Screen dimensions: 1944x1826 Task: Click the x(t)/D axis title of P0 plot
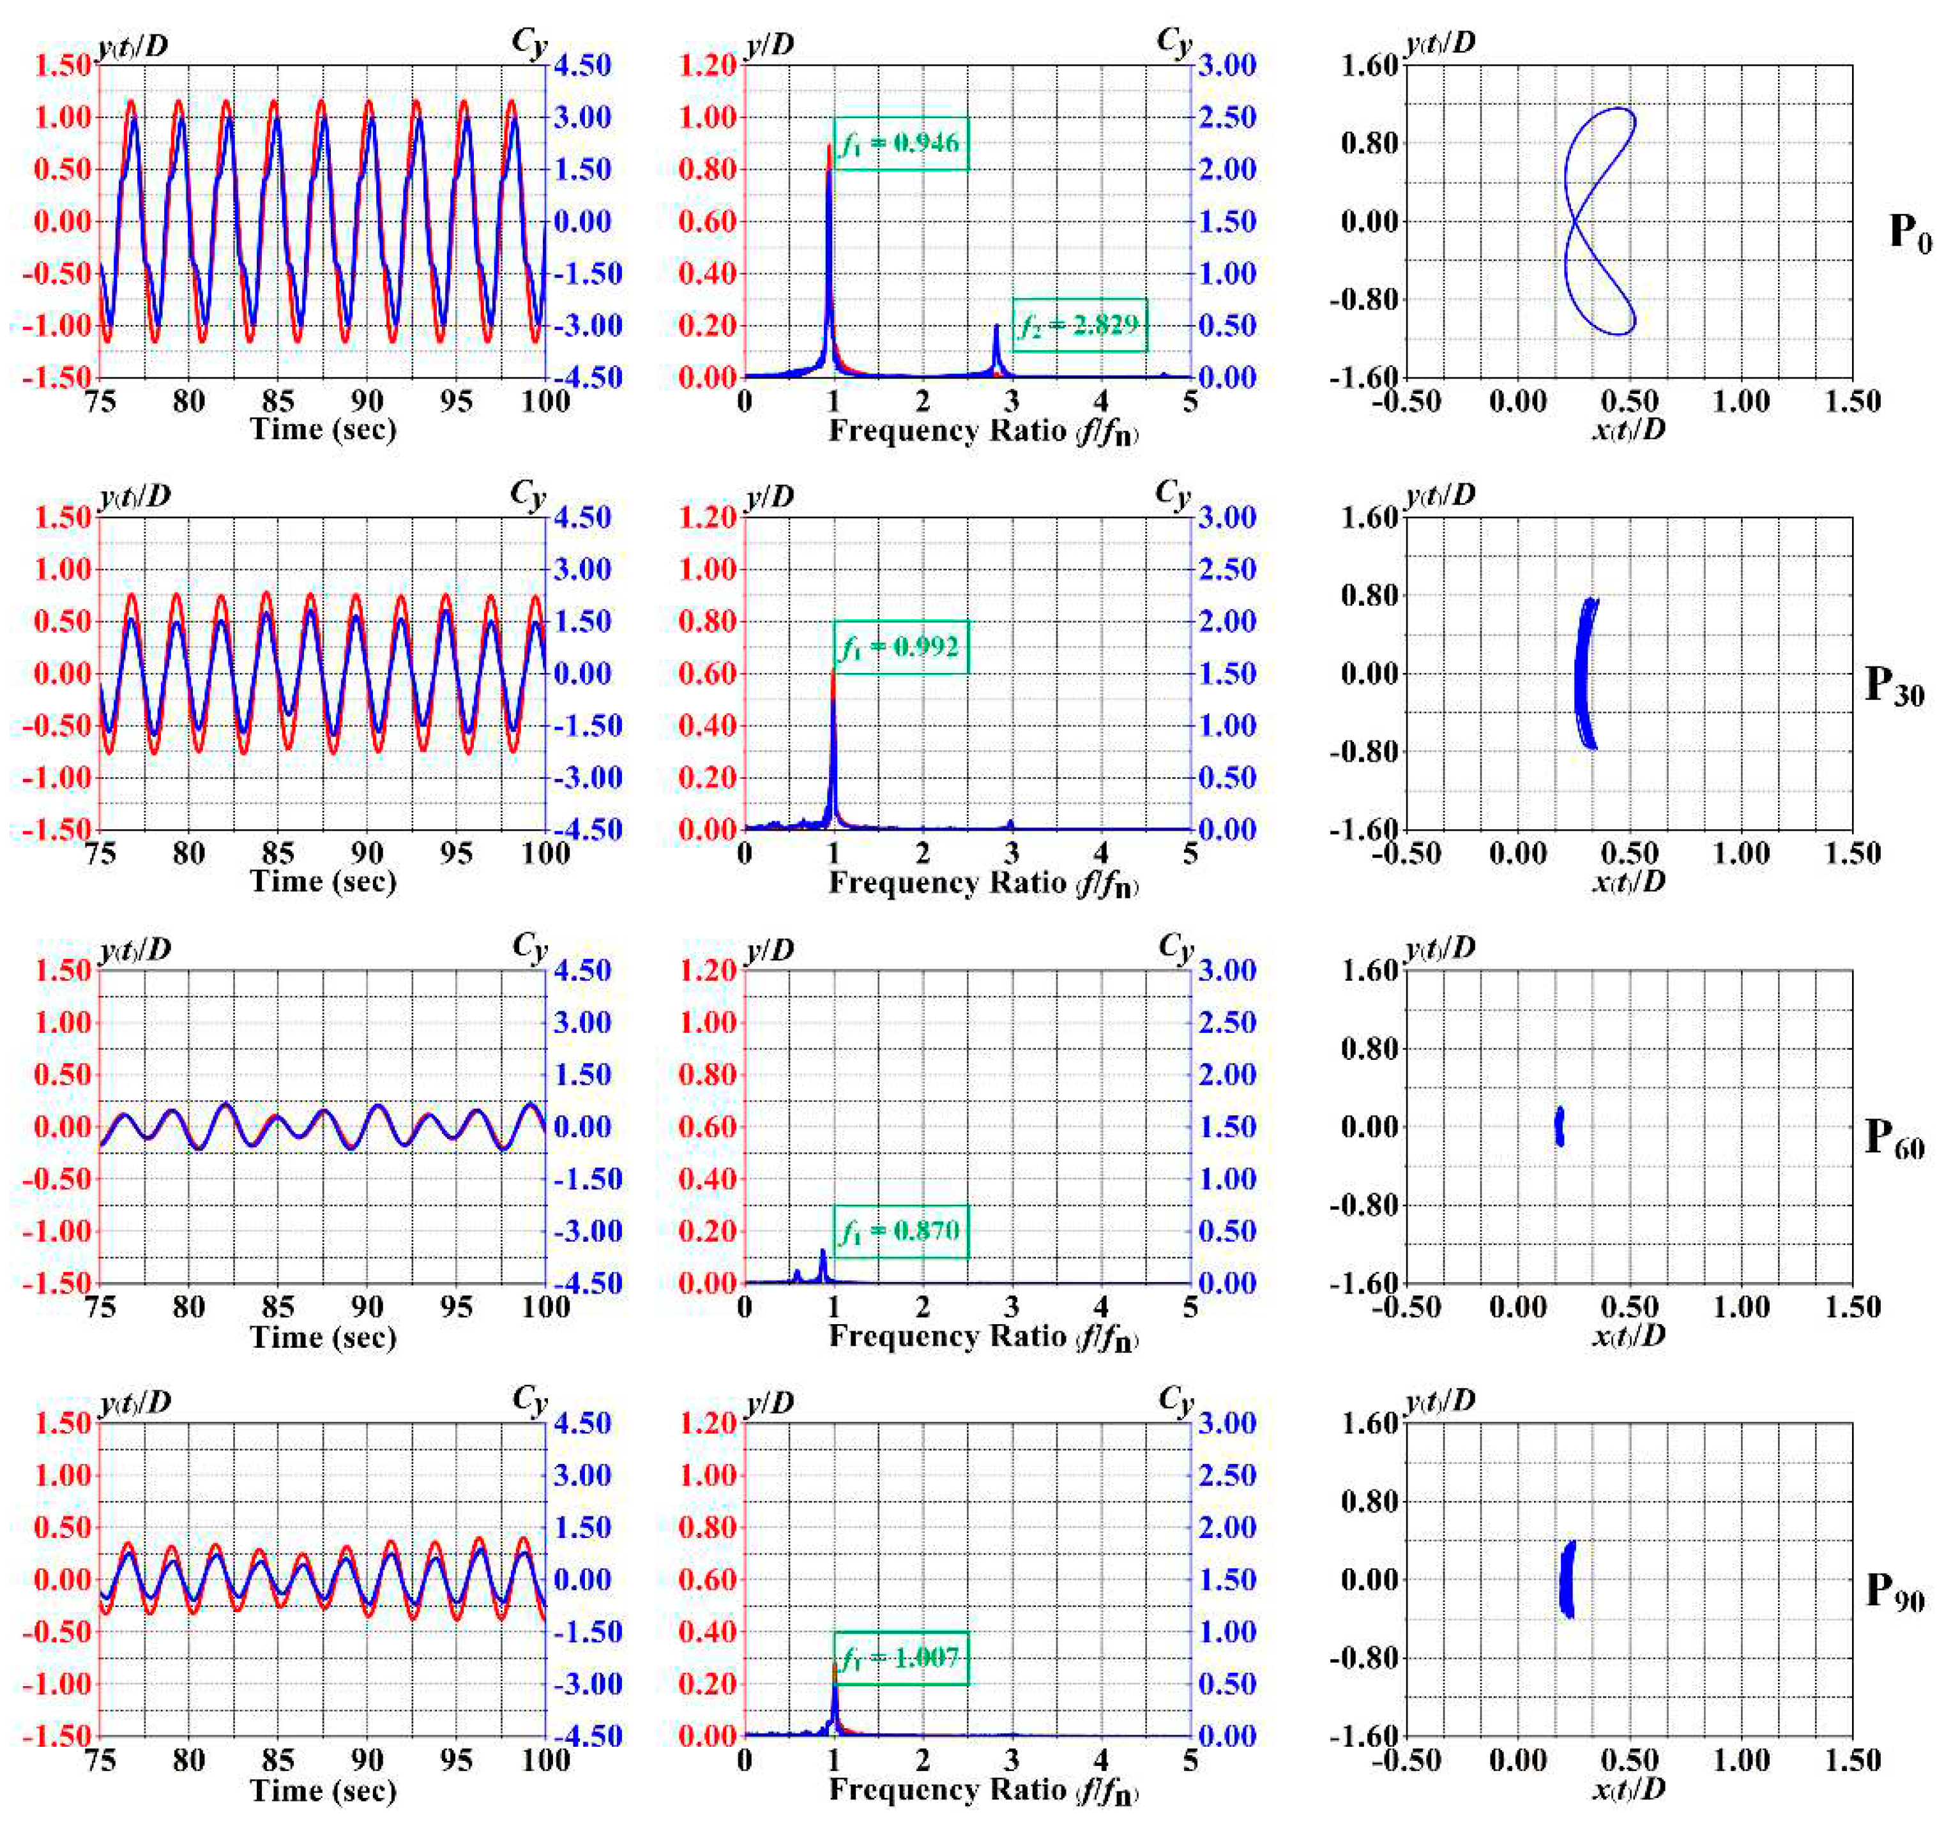(1628, 429)
